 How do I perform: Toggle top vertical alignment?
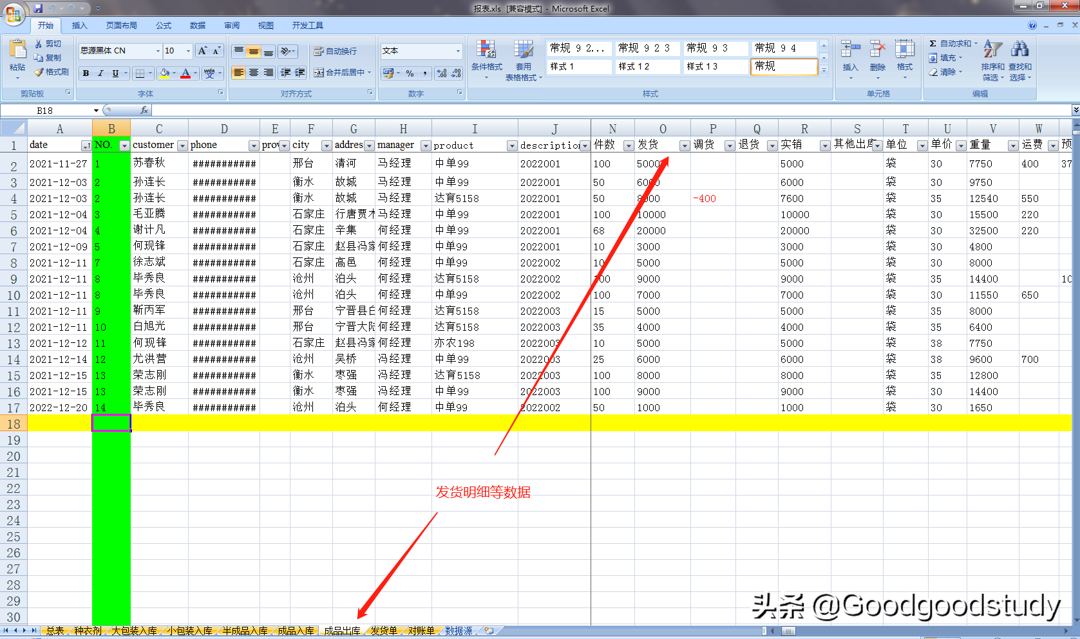pos(239,51)
